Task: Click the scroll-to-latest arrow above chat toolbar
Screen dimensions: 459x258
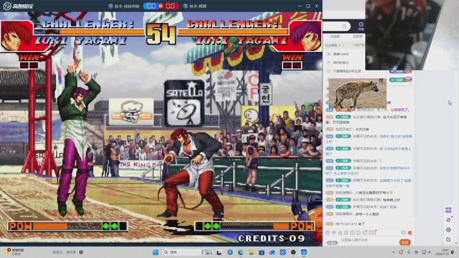Action: coord(411,222)
